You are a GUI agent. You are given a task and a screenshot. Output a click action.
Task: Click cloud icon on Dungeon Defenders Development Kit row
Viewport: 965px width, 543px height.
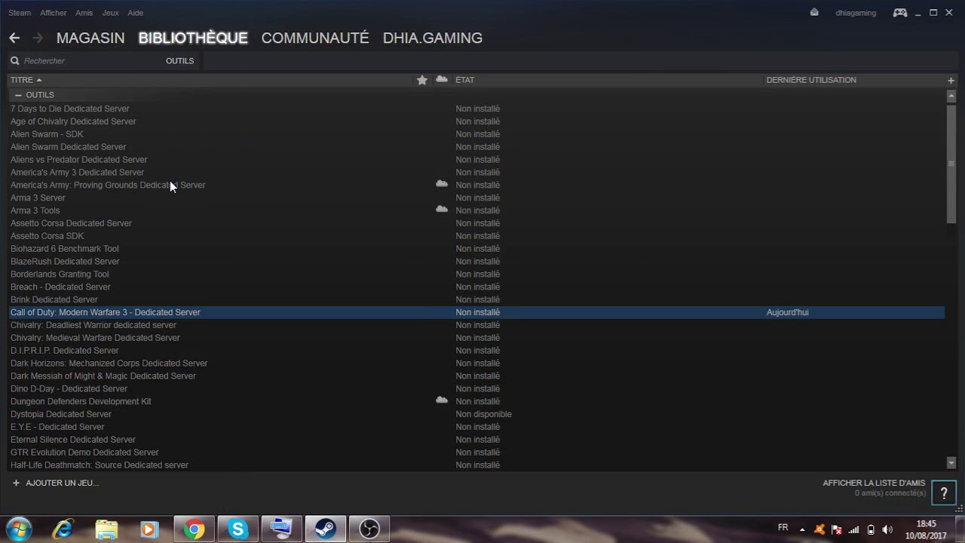pyautogui.click(x=442, y=400)
